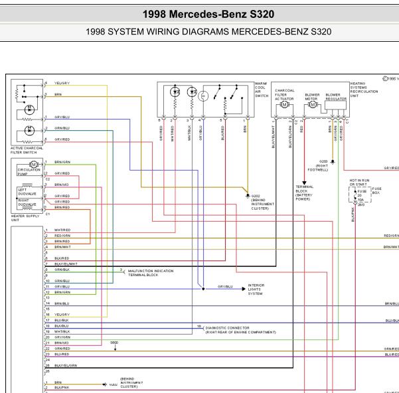Click 'BLU/RED' wire label at pin 23
The image size is (399, 393).
pyautogui.click(x=62, y=354)
